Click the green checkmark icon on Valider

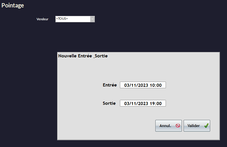tap(206, 126)
